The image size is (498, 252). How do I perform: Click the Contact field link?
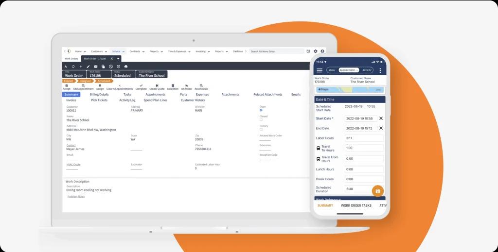point(71,145)
